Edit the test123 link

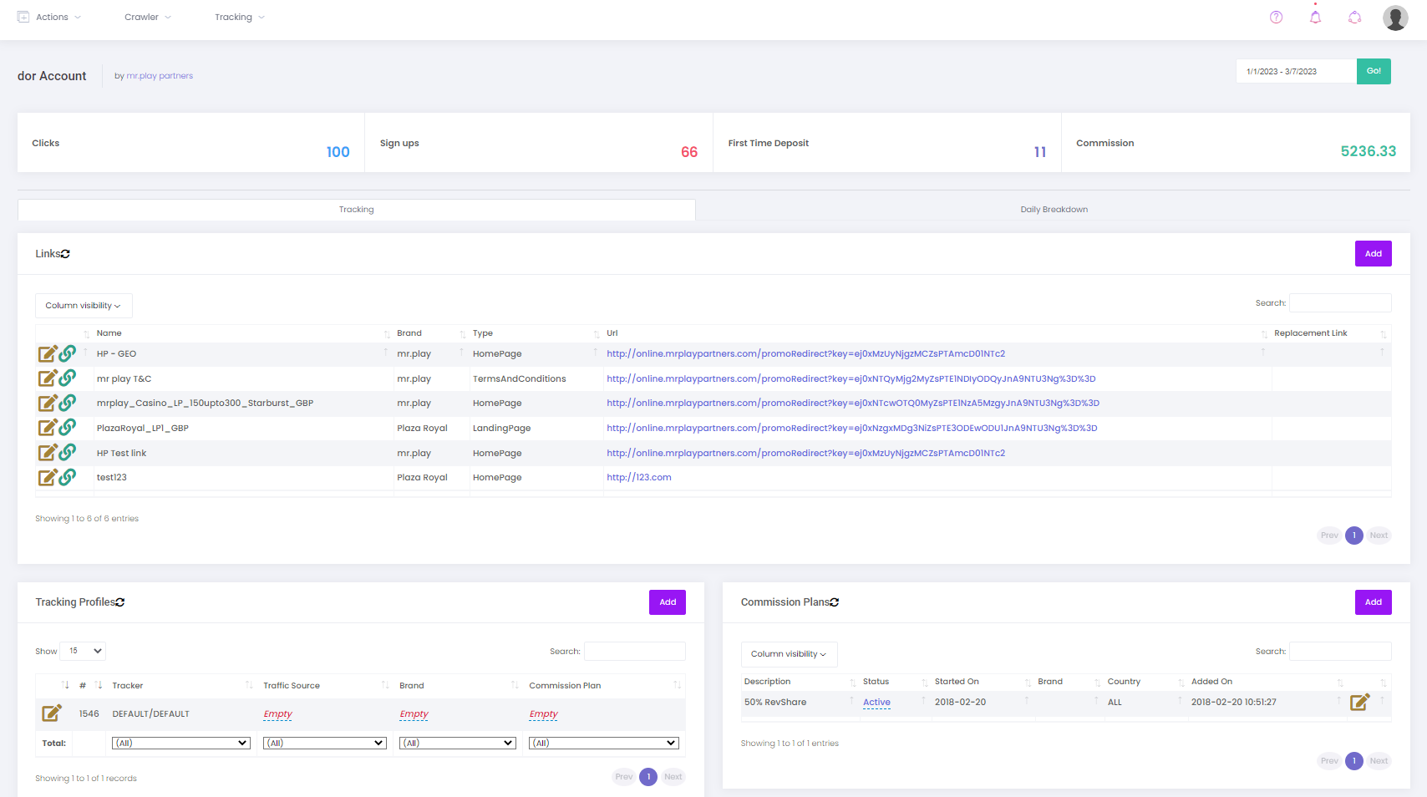pos(48,478)
